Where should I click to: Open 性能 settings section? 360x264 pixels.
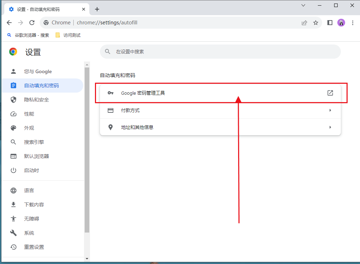pos(42,114)
